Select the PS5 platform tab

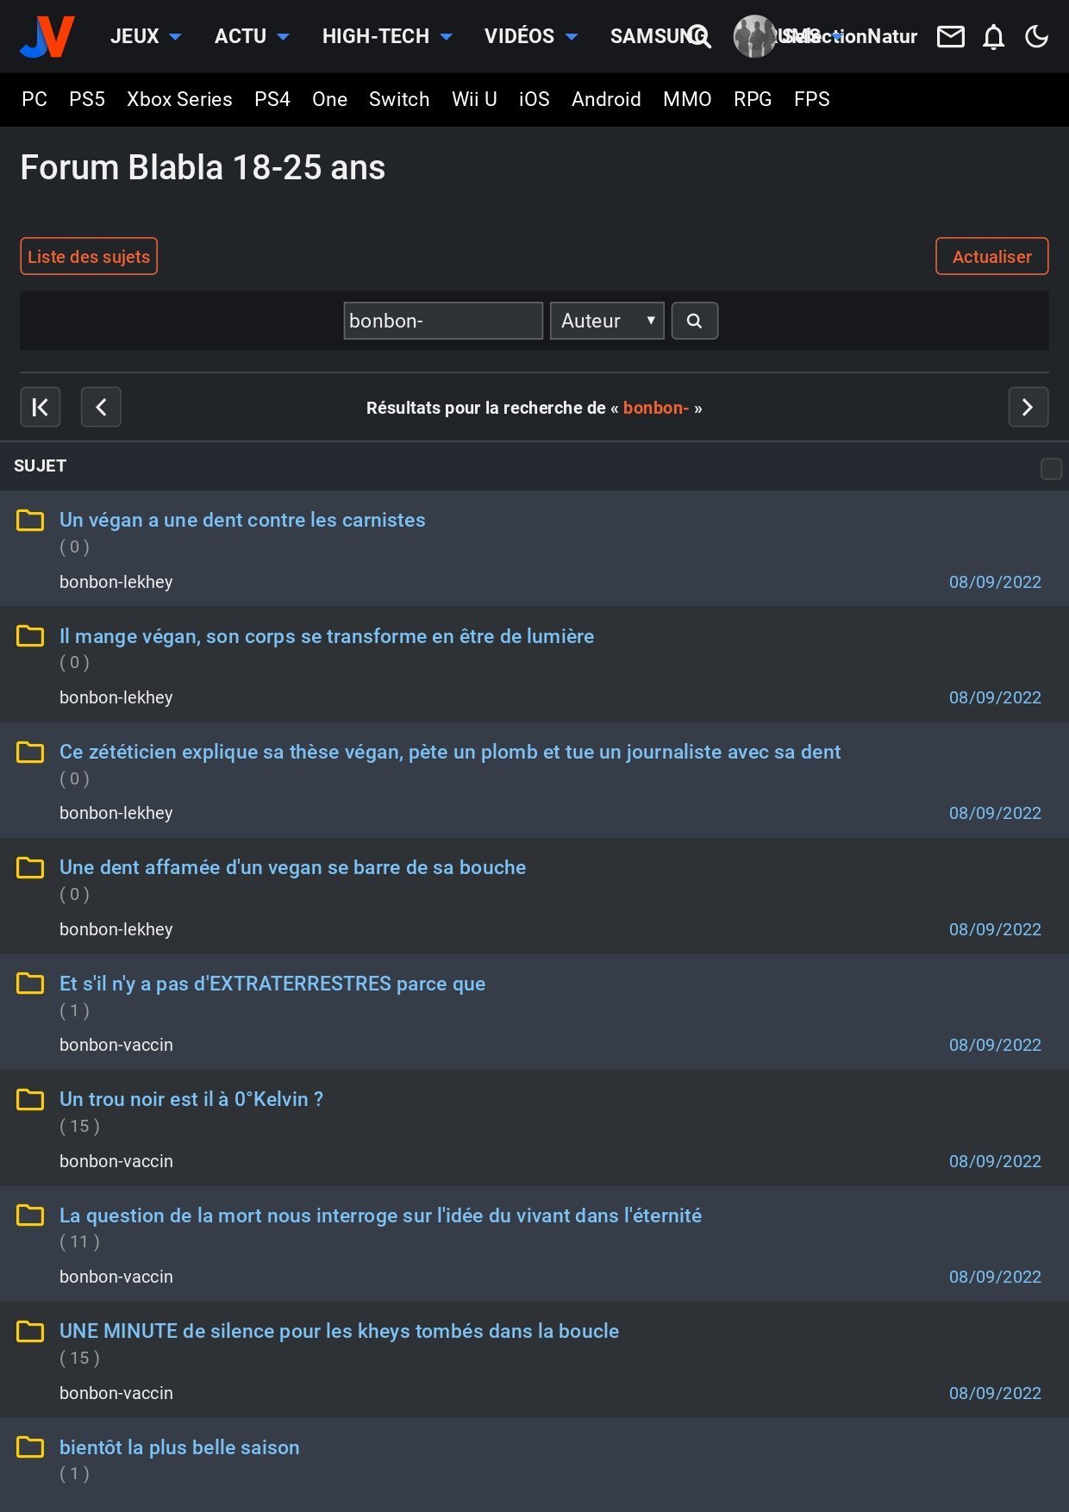[87, 99]
